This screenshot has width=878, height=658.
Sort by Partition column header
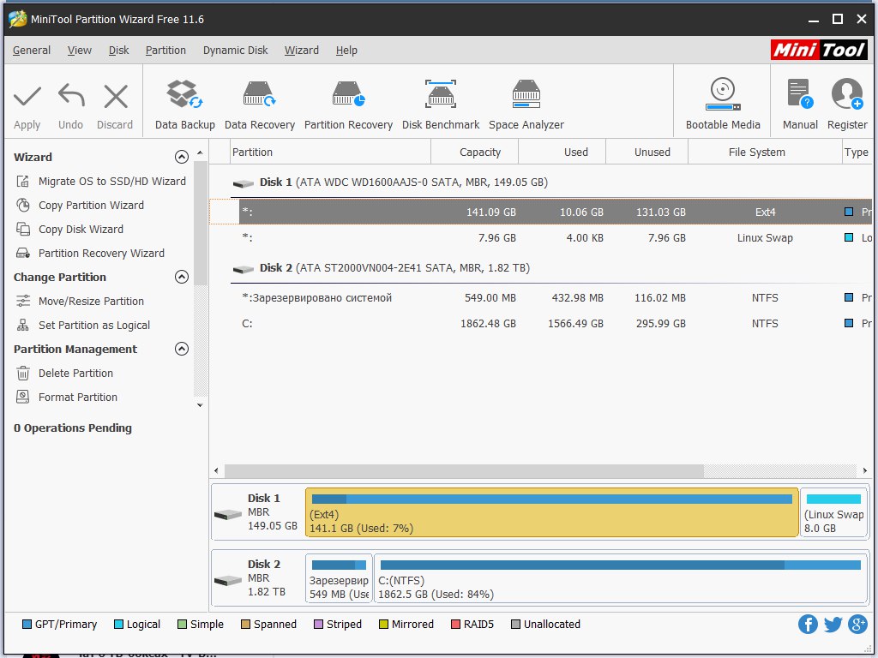330,153
